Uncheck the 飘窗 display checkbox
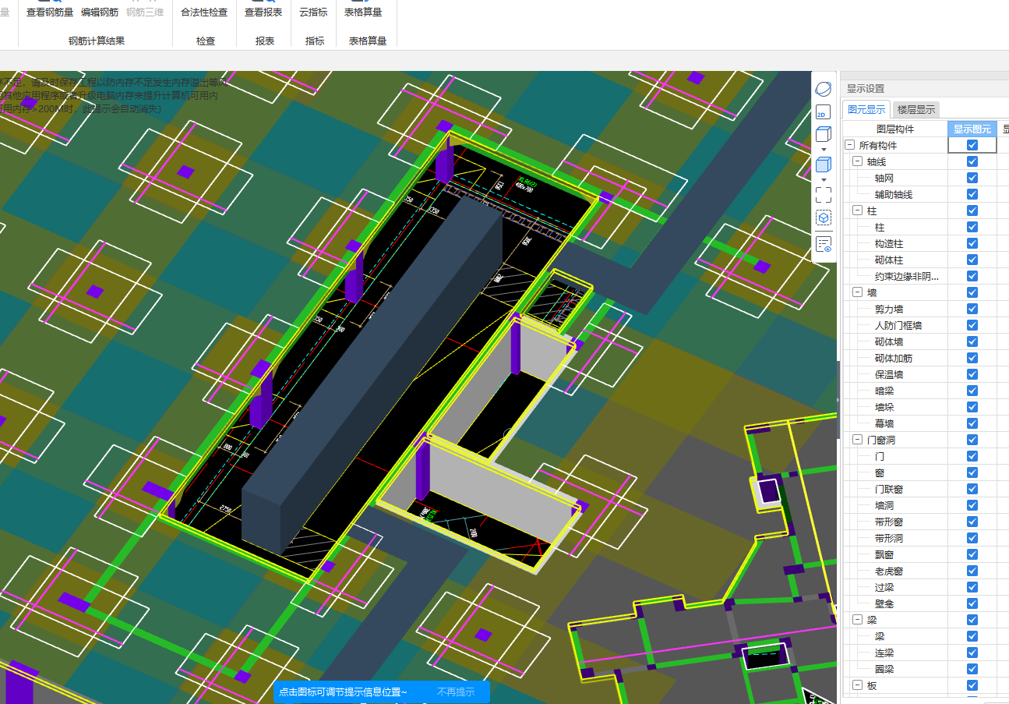The height and width of the screenshot is (704, 1009). [972, 554]
